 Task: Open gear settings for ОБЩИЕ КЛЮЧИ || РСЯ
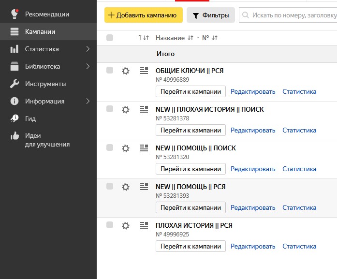126,71
